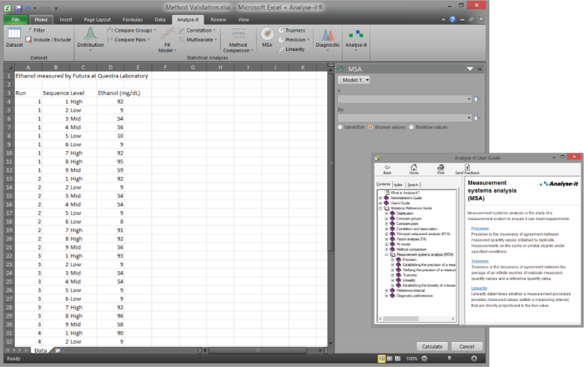Open the Method Comparison tool
Image resolution: width=584 pixels, height=367 pixels.
coord(238,40)
